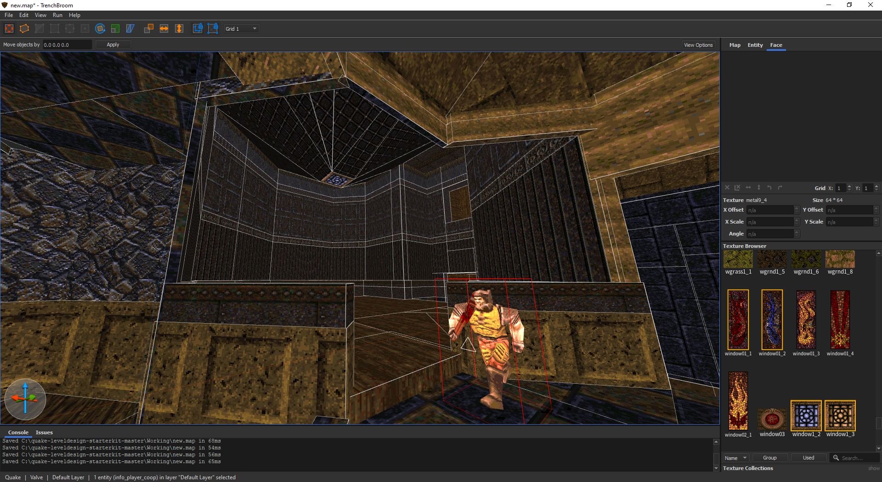
Task: Toggle Used textures filter
Action: pos(808,458)
